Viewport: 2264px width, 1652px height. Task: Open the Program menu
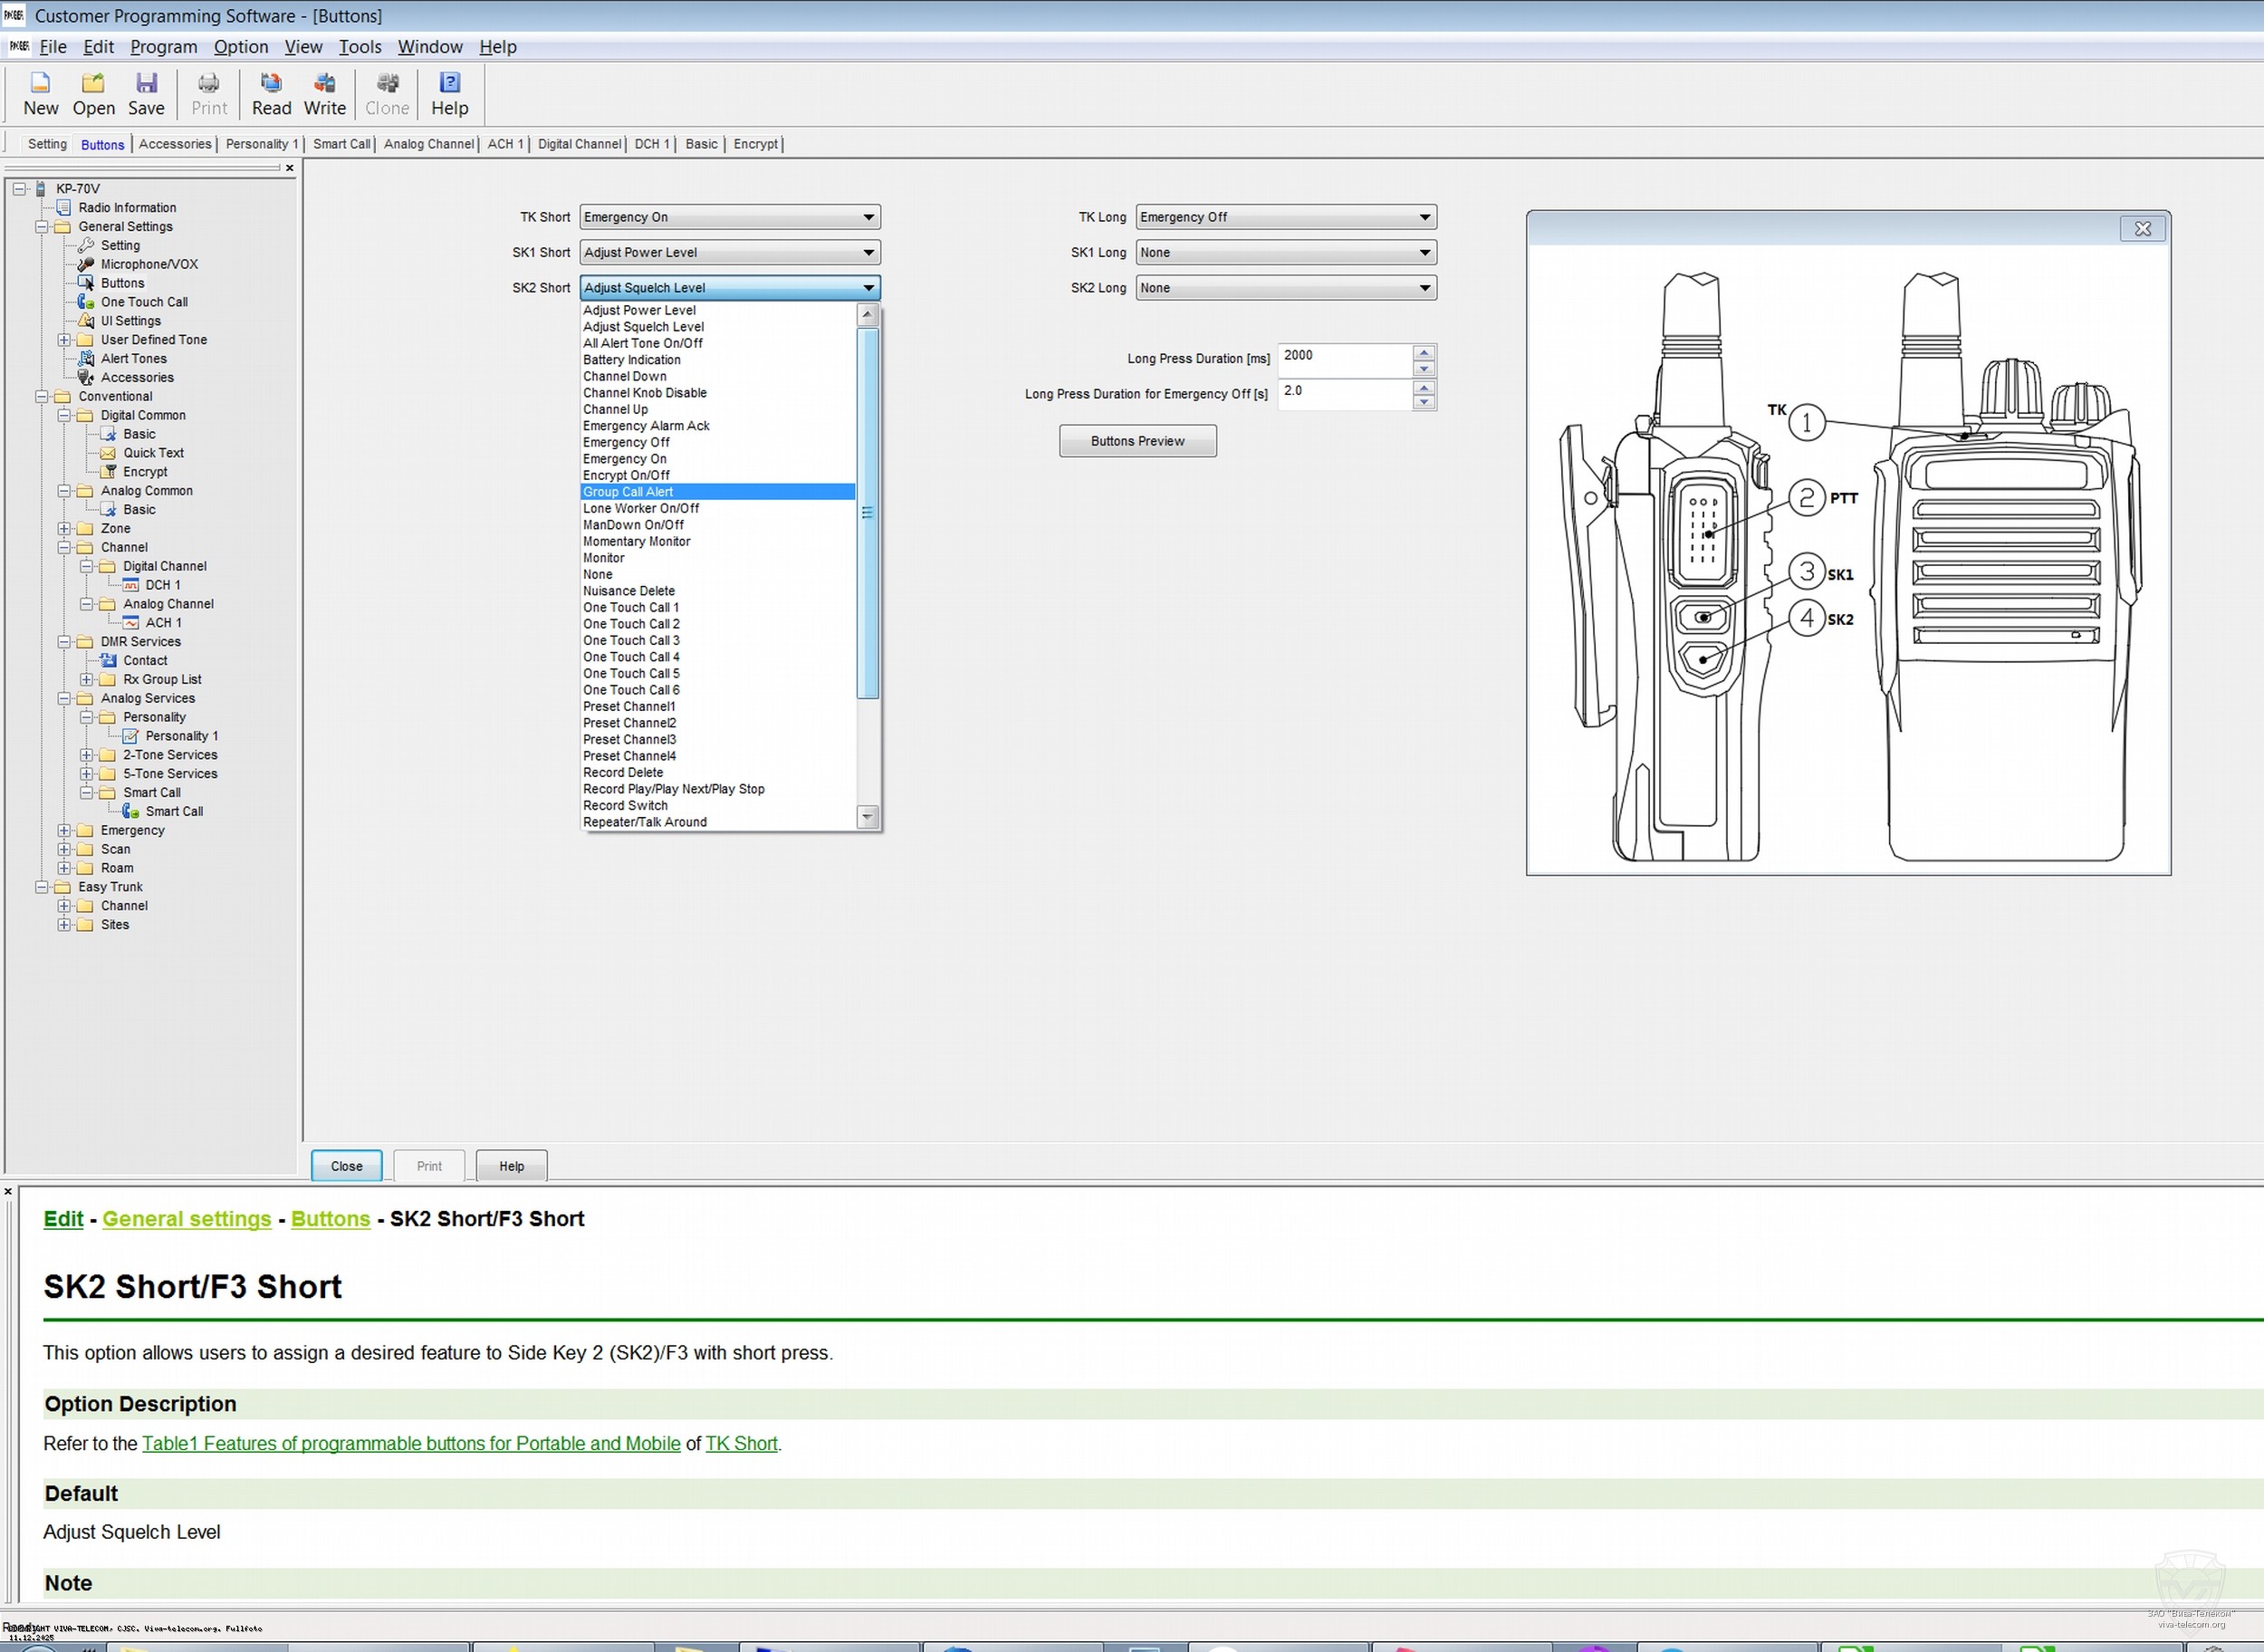coord(163,47)
